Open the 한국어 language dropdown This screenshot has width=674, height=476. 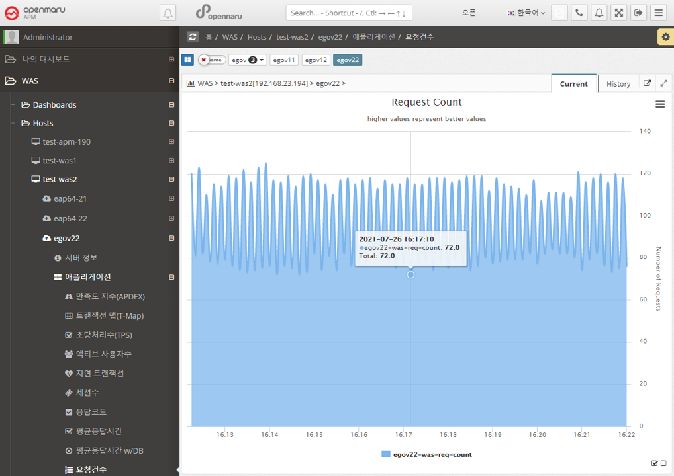526,13
